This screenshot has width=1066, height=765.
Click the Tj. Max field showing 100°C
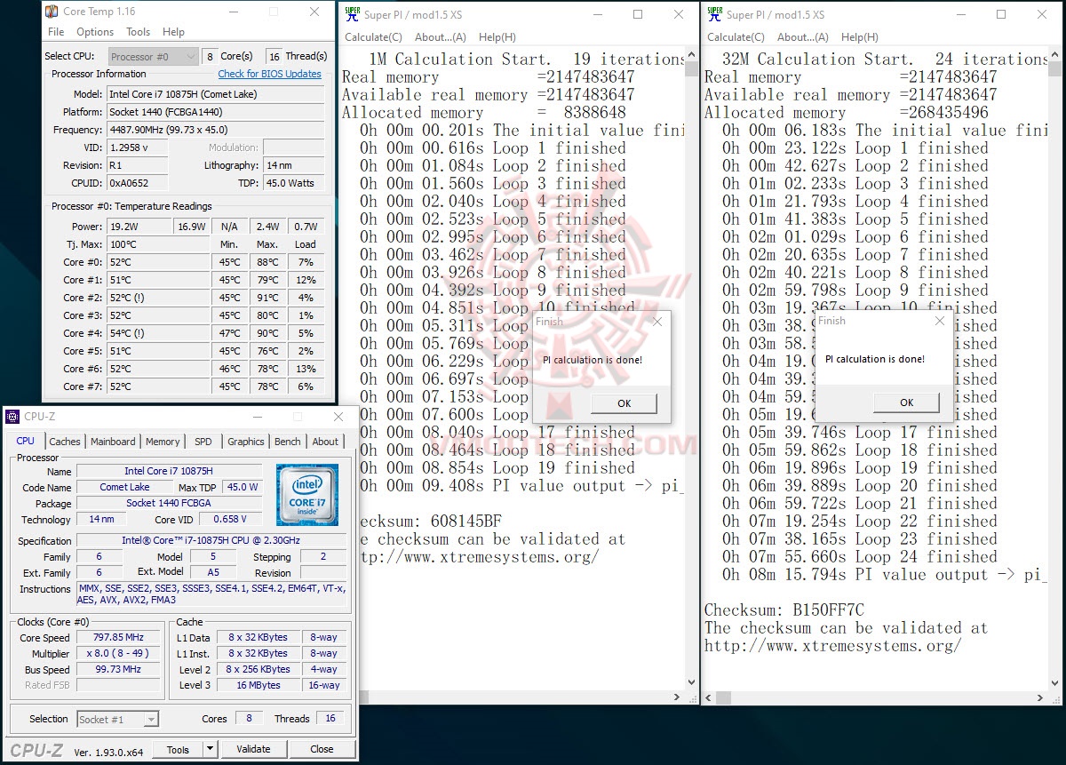pos(160,244)
